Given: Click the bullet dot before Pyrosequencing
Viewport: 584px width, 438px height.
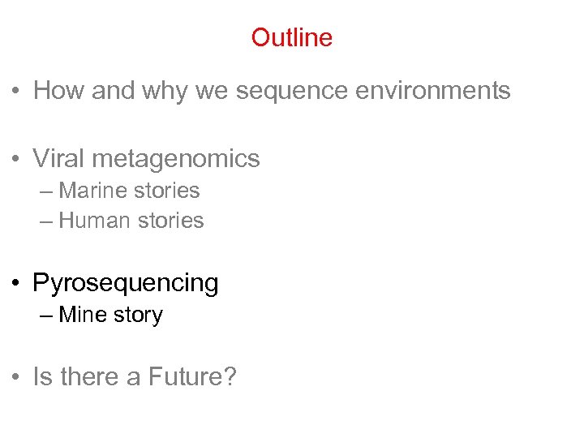Looking at the screenshot, I should (x=15, y=284).
